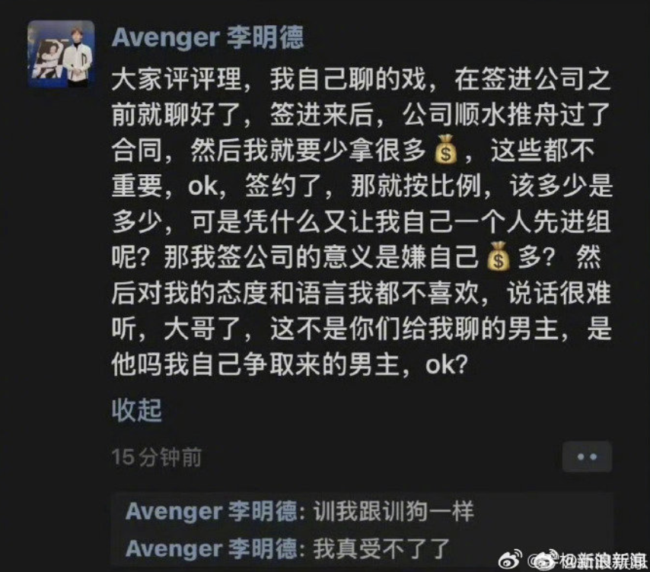Click the post line starting with 前就聊好了

click(361, 114)
